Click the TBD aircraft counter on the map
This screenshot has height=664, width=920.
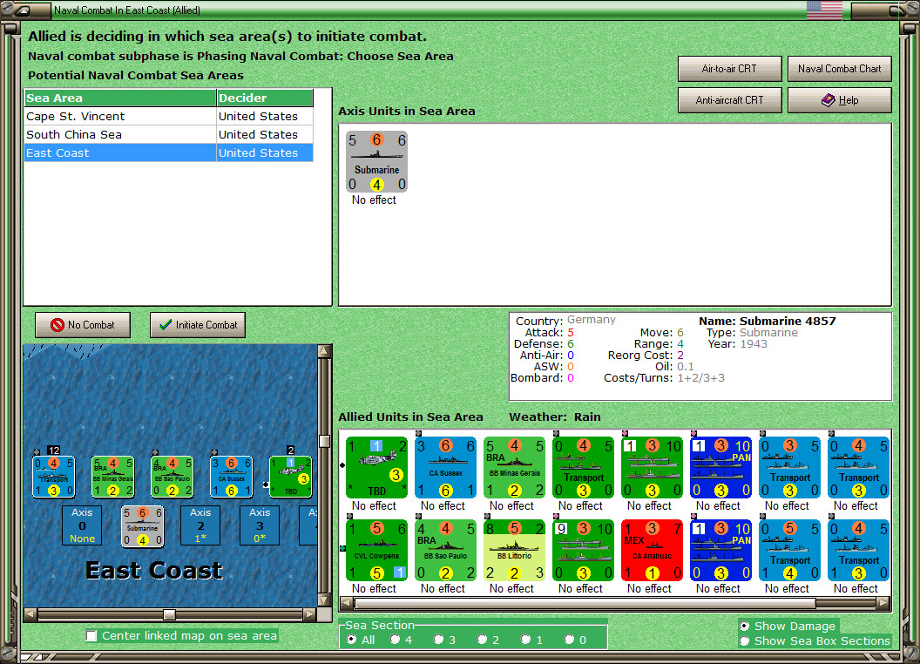(x=290, y=477)
